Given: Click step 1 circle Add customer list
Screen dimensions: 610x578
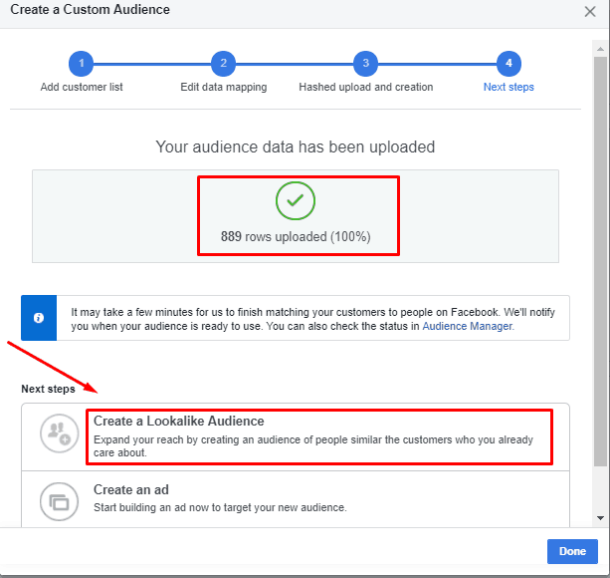Looking at the screenshot, I should (x=81, y=64).
